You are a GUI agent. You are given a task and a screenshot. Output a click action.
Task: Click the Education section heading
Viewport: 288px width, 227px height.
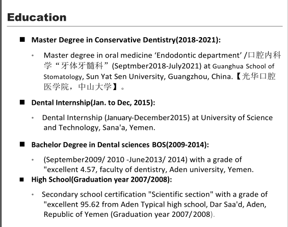[37, 17]
